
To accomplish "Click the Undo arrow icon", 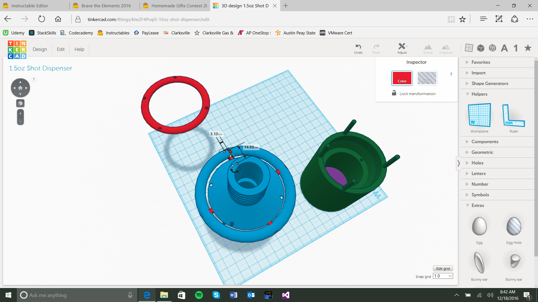I will pos(358,47).
